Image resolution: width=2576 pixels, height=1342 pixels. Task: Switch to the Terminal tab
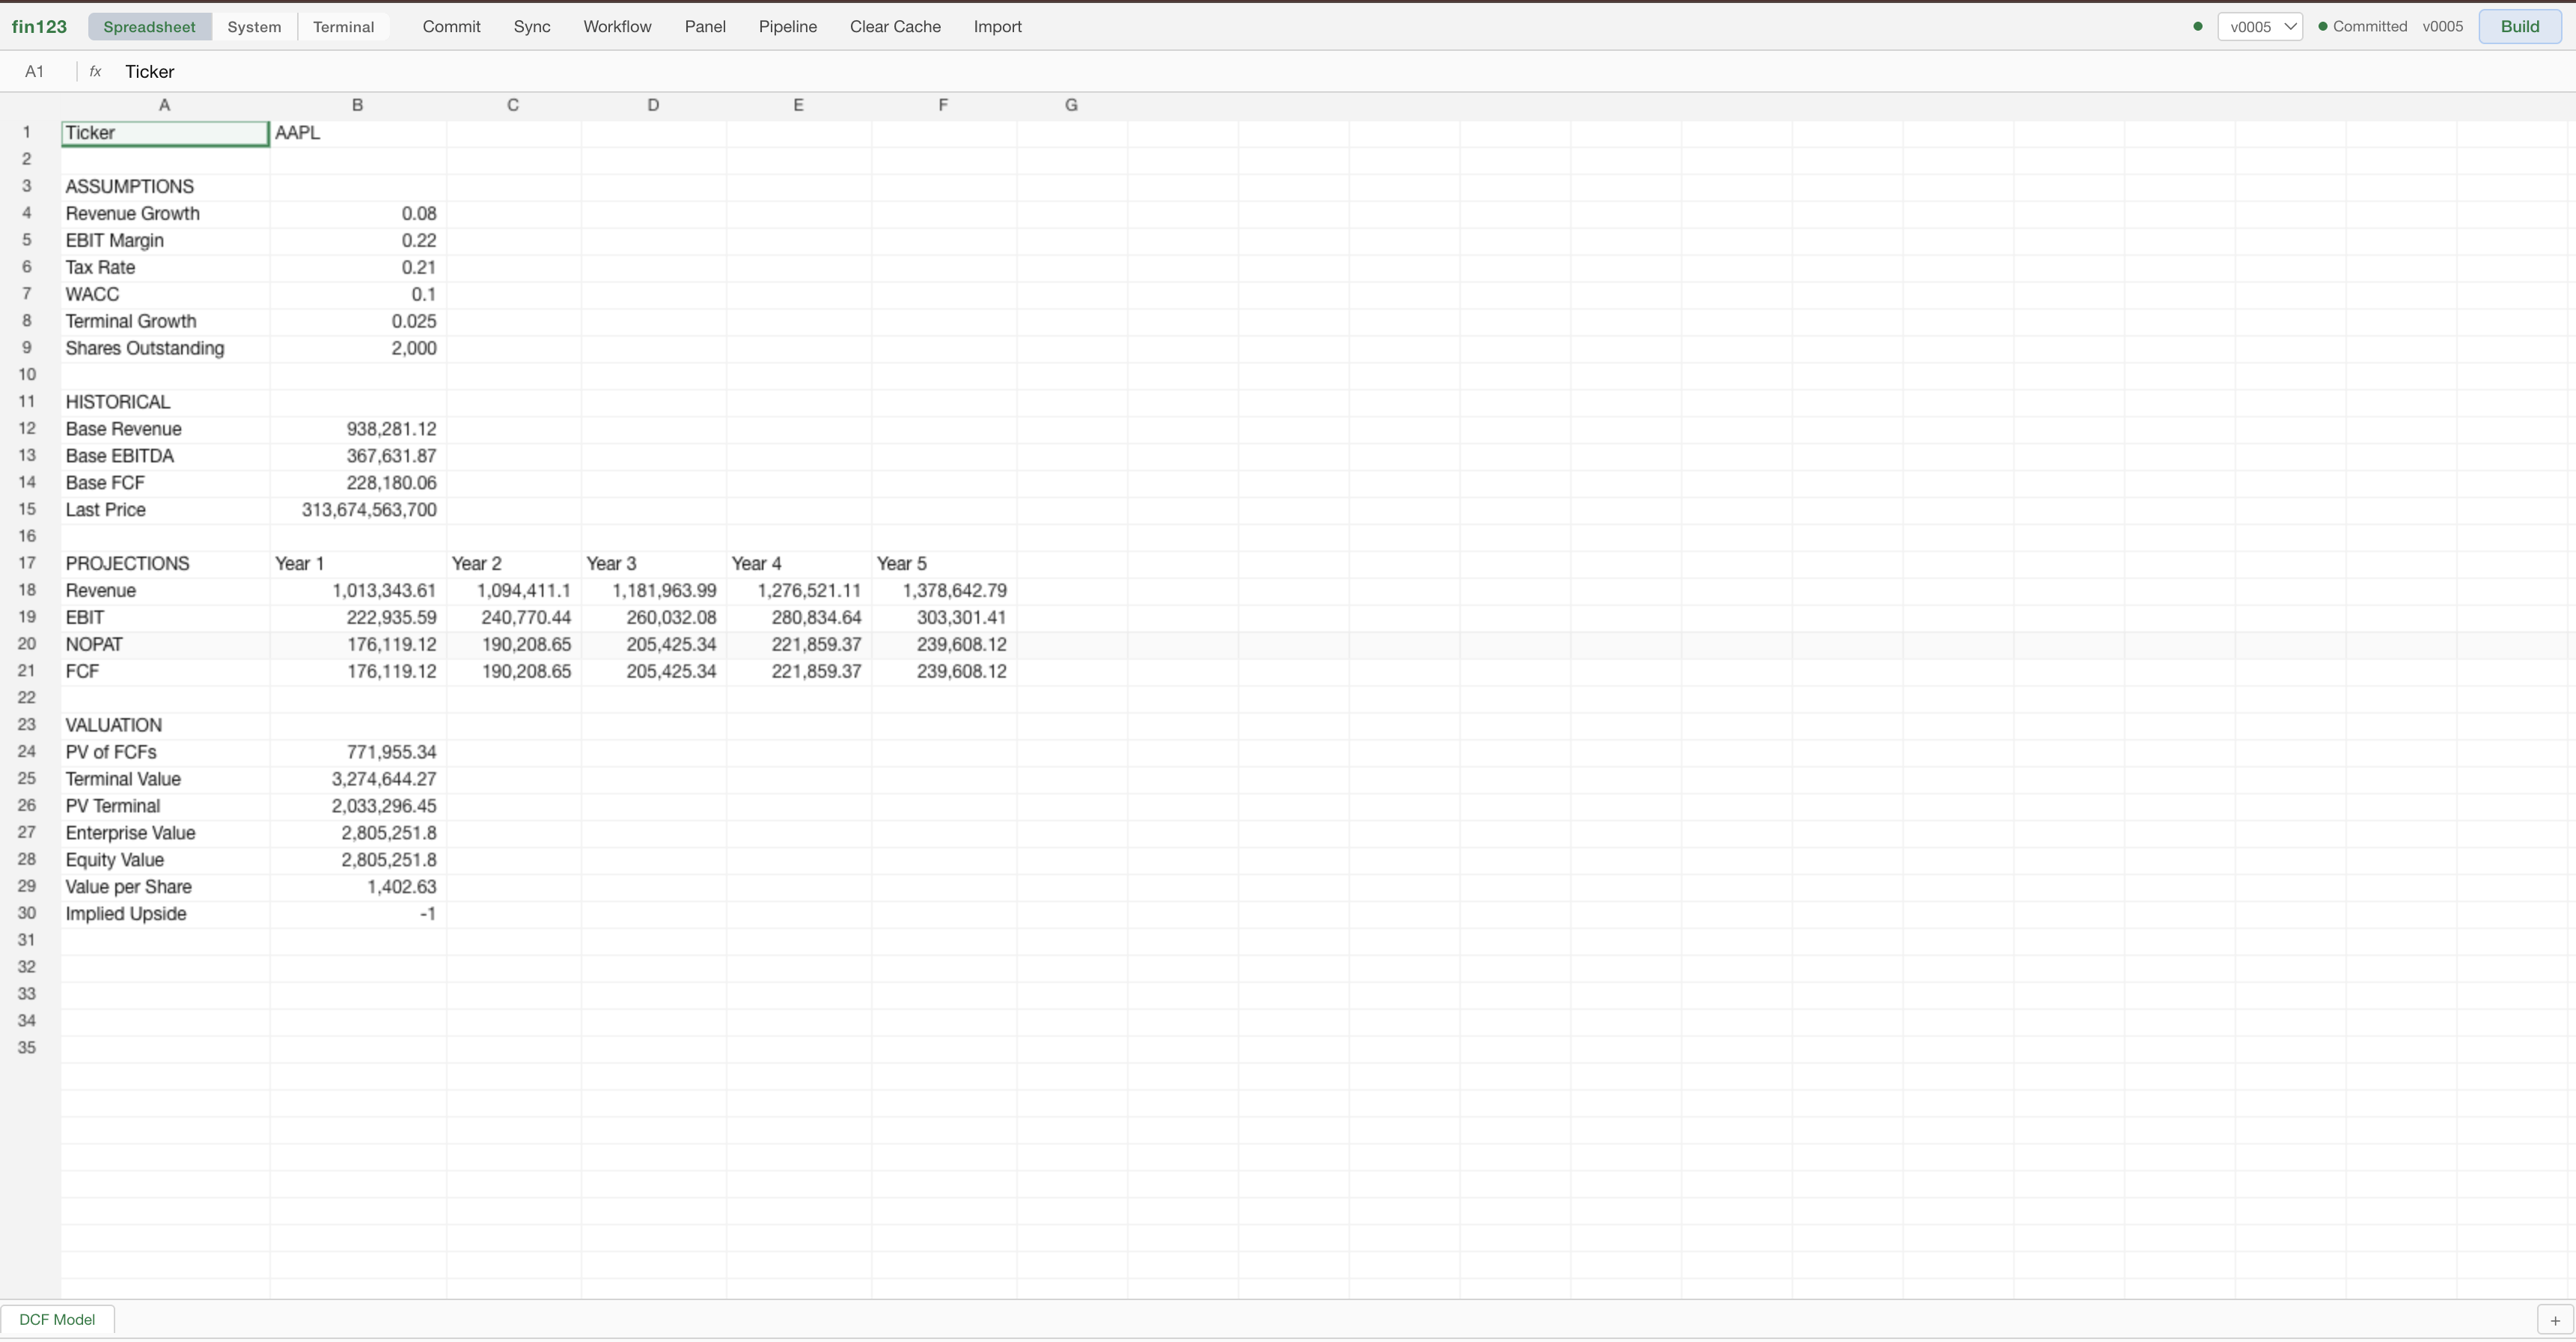point(343,26)
